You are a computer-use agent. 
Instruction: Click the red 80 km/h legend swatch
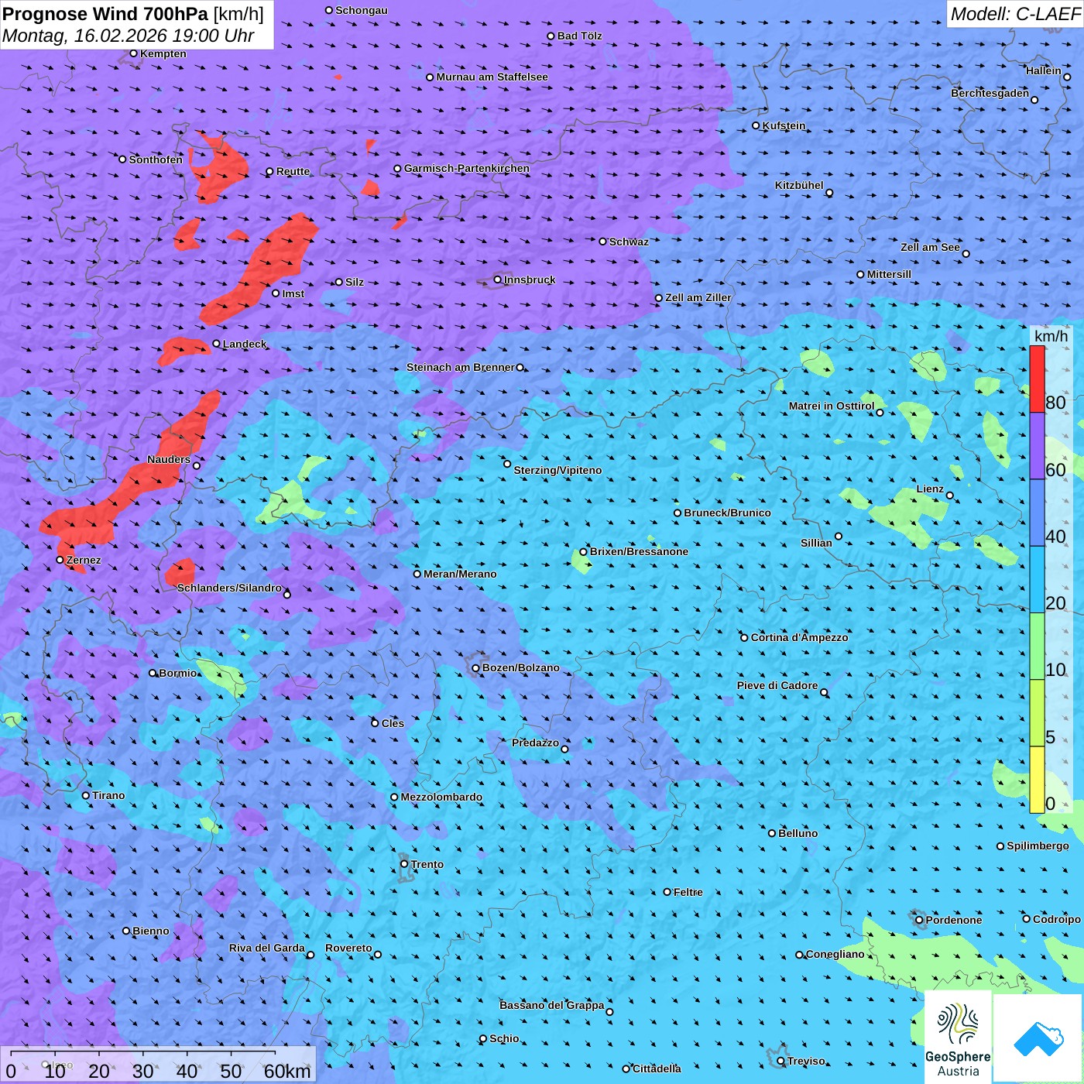[x=1037, y=379]
